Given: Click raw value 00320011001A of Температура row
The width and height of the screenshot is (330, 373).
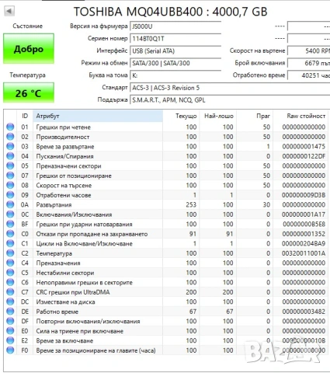Looking at the screenshot, I should pyautogui.click(x=304, y=253).
